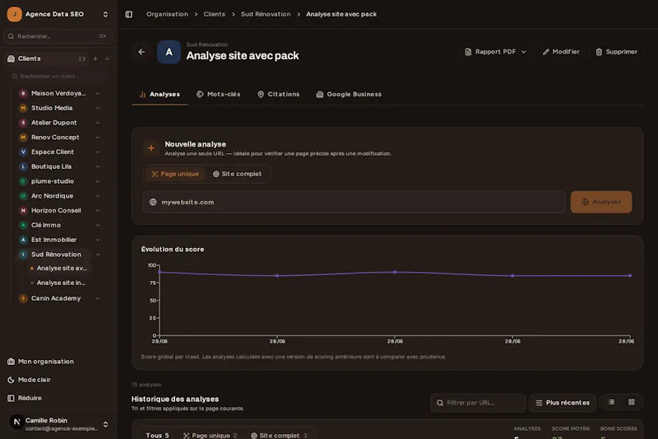Viewport: 658px width, 439px height.
Task: Filter history by Tous
Action: point(157,435)
